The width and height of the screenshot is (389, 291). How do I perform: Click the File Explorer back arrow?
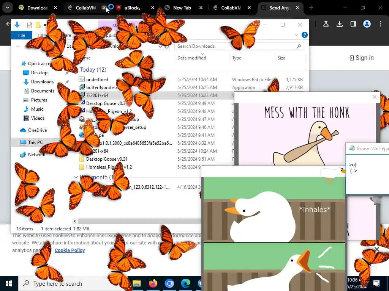pyautogui.click(x=18, y=46)
